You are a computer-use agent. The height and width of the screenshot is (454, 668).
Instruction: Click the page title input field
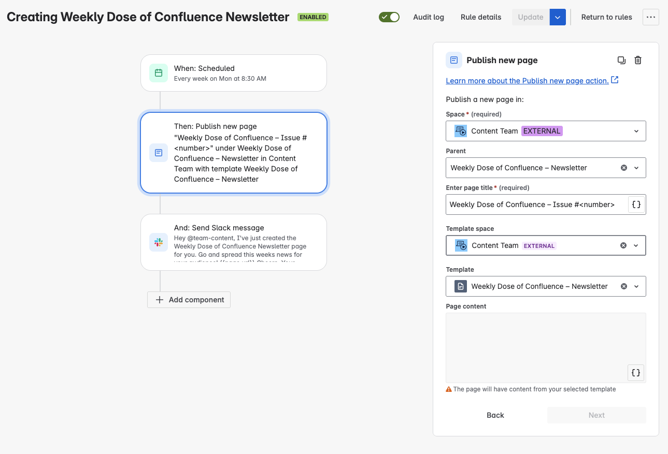pyautogui.click(x=536, y=204)
